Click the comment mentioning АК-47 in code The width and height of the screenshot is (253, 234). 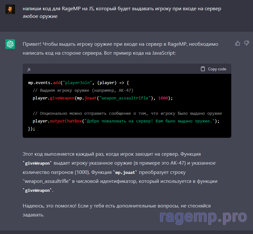click(x=83, y=90)
